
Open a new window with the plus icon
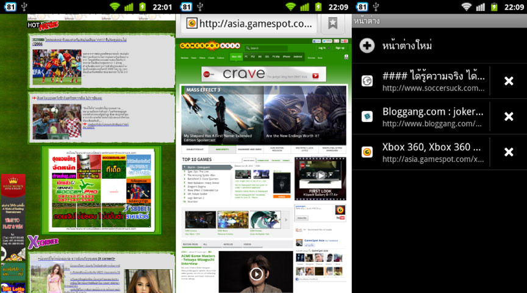(x=367, y=45)
